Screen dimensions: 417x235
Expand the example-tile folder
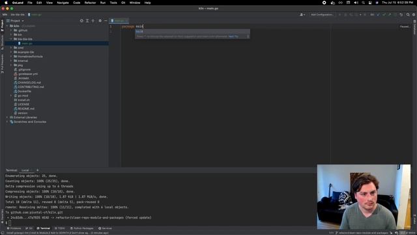pyautogui.click(x=11, y=52)
